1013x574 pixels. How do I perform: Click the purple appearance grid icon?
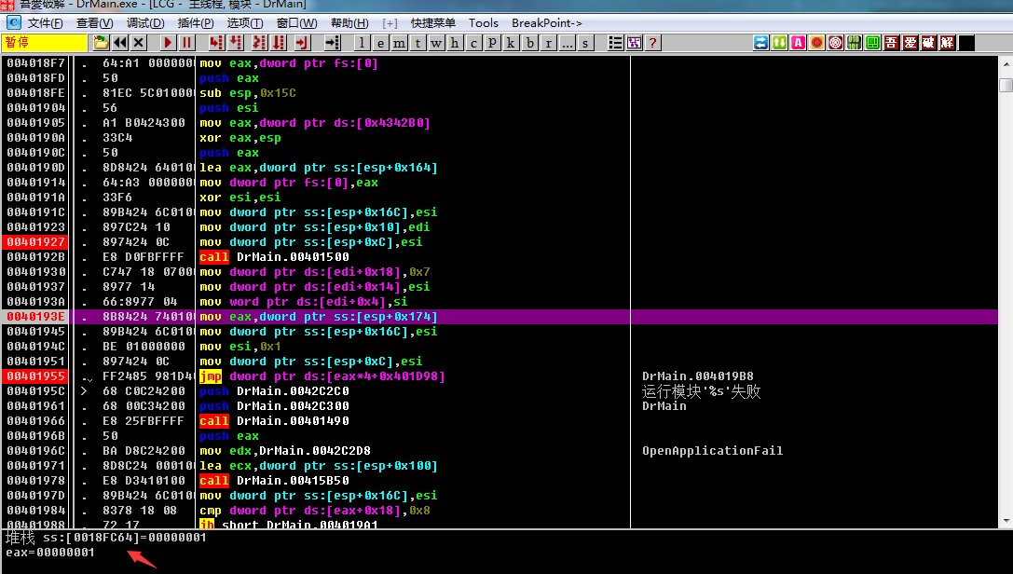click(x=635, y=43)
